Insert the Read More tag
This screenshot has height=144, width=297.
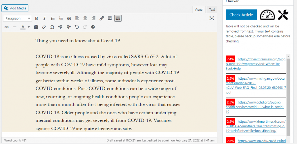click(x=110, y=18)
